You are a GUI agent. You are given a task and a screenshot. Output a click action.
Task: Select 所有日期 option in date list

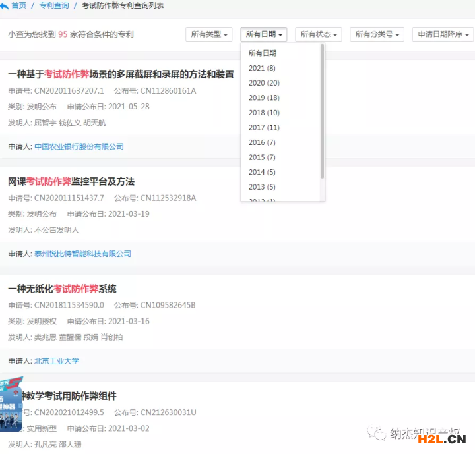263,53
